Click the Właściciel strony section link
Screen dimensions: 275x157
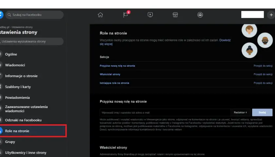pos(110,74)
